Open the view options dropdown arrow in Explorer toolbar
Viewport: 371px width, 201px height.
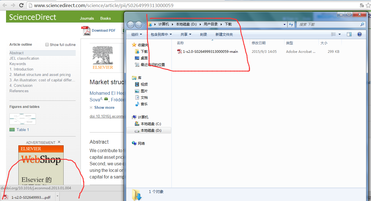tap(339, 34)
